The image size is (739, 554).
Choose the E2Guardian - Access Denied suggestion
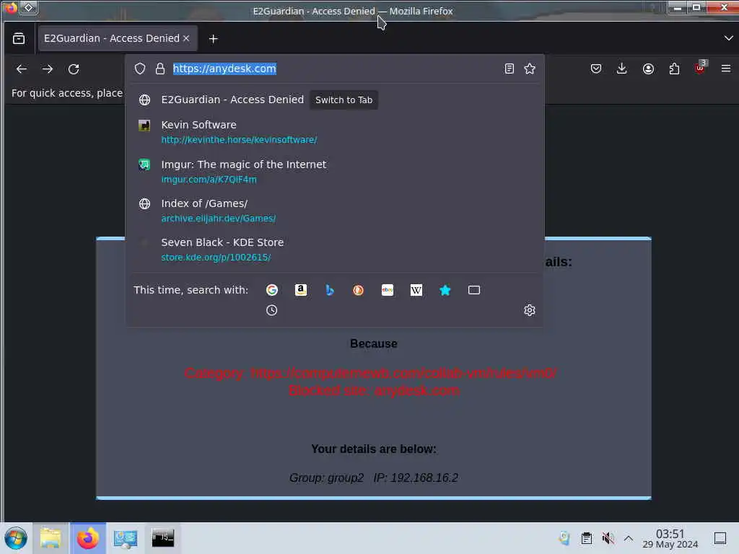(335, 100)
